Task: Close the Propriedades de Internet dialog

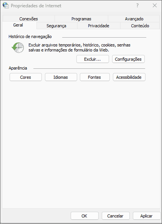Action: pos(155,6)
